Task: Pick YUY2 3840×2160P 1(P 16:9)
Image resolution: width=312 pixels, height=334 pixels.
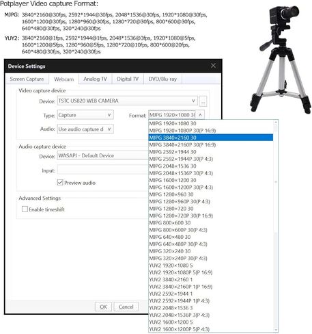Action: [x=211, y=287]
